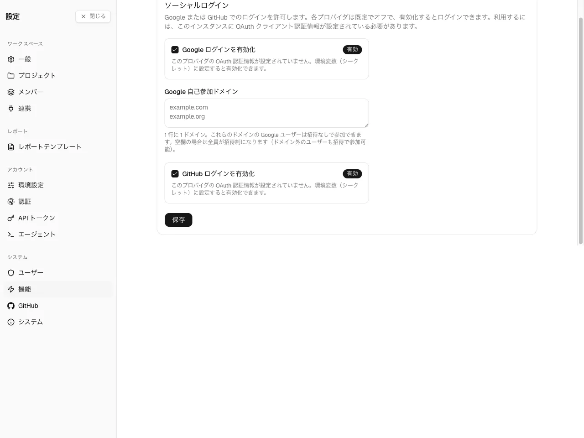Click the GitHub ログインを有効化 label text
Viewport: 584px width, 438px height.
(x=219, y=174)
